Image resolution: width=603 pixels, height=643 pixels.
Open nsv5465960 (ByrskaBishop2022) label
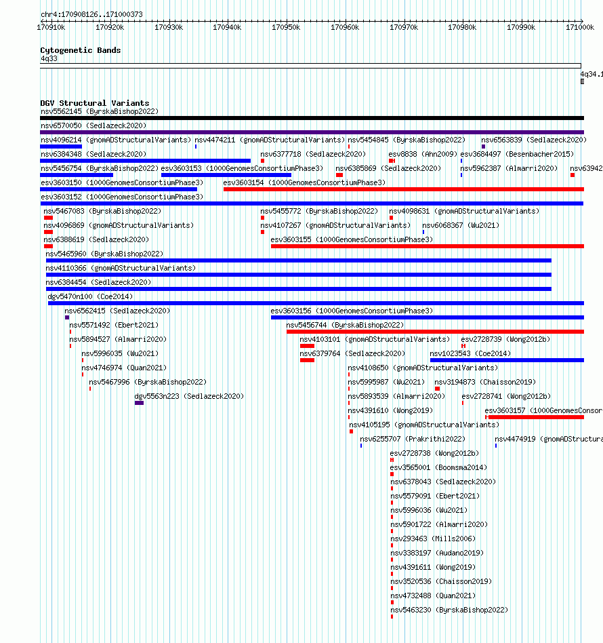tap(104, 254)
